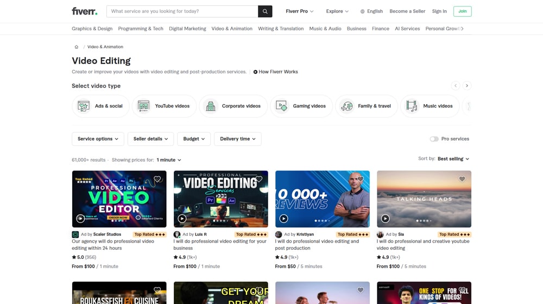The image size is (543, 304).
Task: Click the Sia seller avatar
Action: [x=380, y=235]
